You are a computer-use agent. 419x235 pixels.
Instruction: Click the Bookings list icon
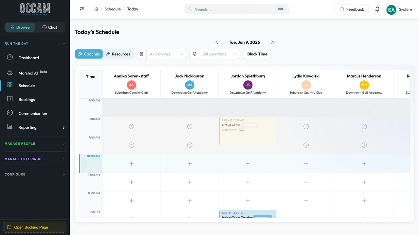coord(10,99)
